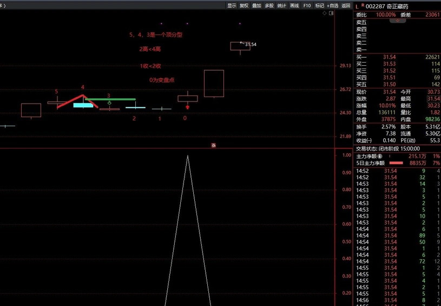Toggle the 多股 multi-stock view
This screenshot has height=306, width=441.
tap(269, 5)
